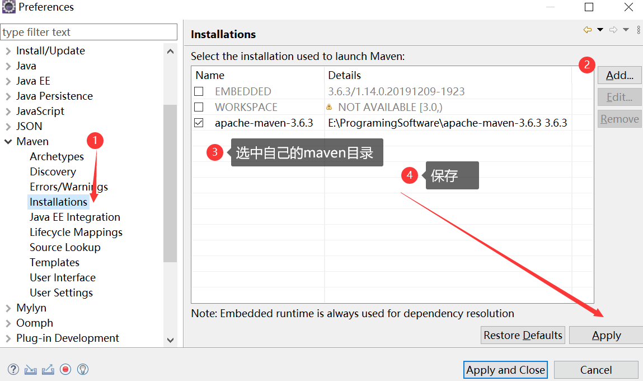Select the EMBEDDED installation row name
The width and height of the screenshot is (643, 381).
pos(243,91)
